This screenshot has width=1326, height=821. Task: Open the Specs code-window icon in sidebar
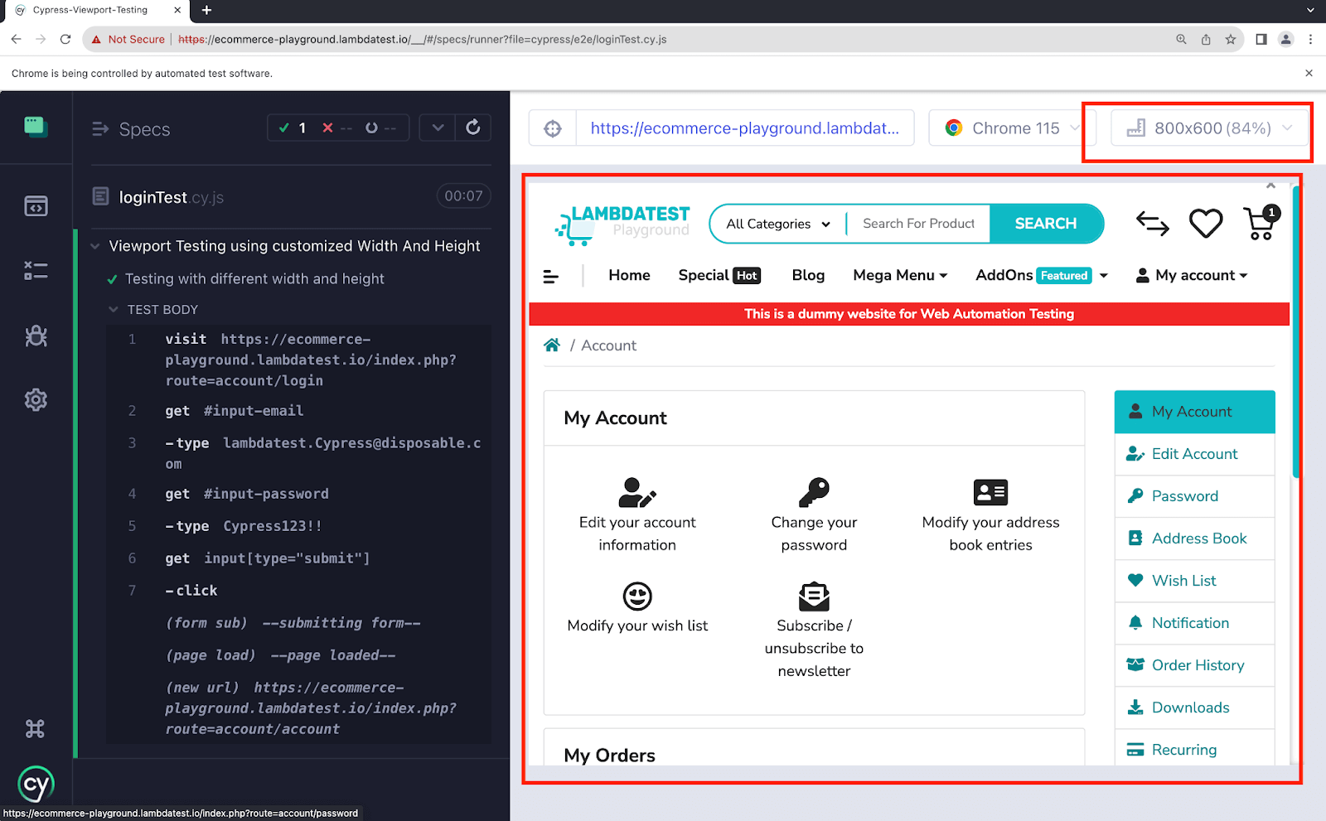click(x=36, y=205)
